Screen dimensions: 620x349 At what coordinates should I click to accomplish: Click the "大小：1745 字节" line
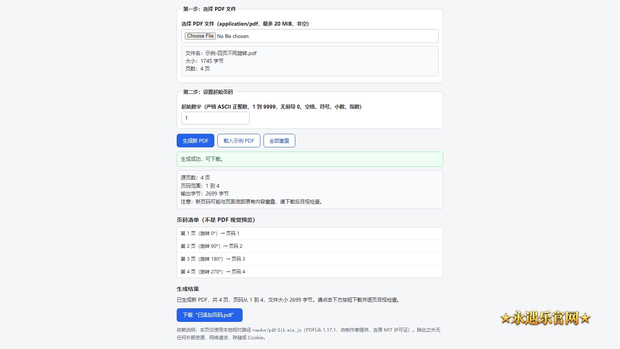(204, 61)
